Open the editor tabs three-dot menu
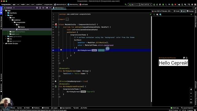This screenshot has width=197, height=111. pos(193,8)
